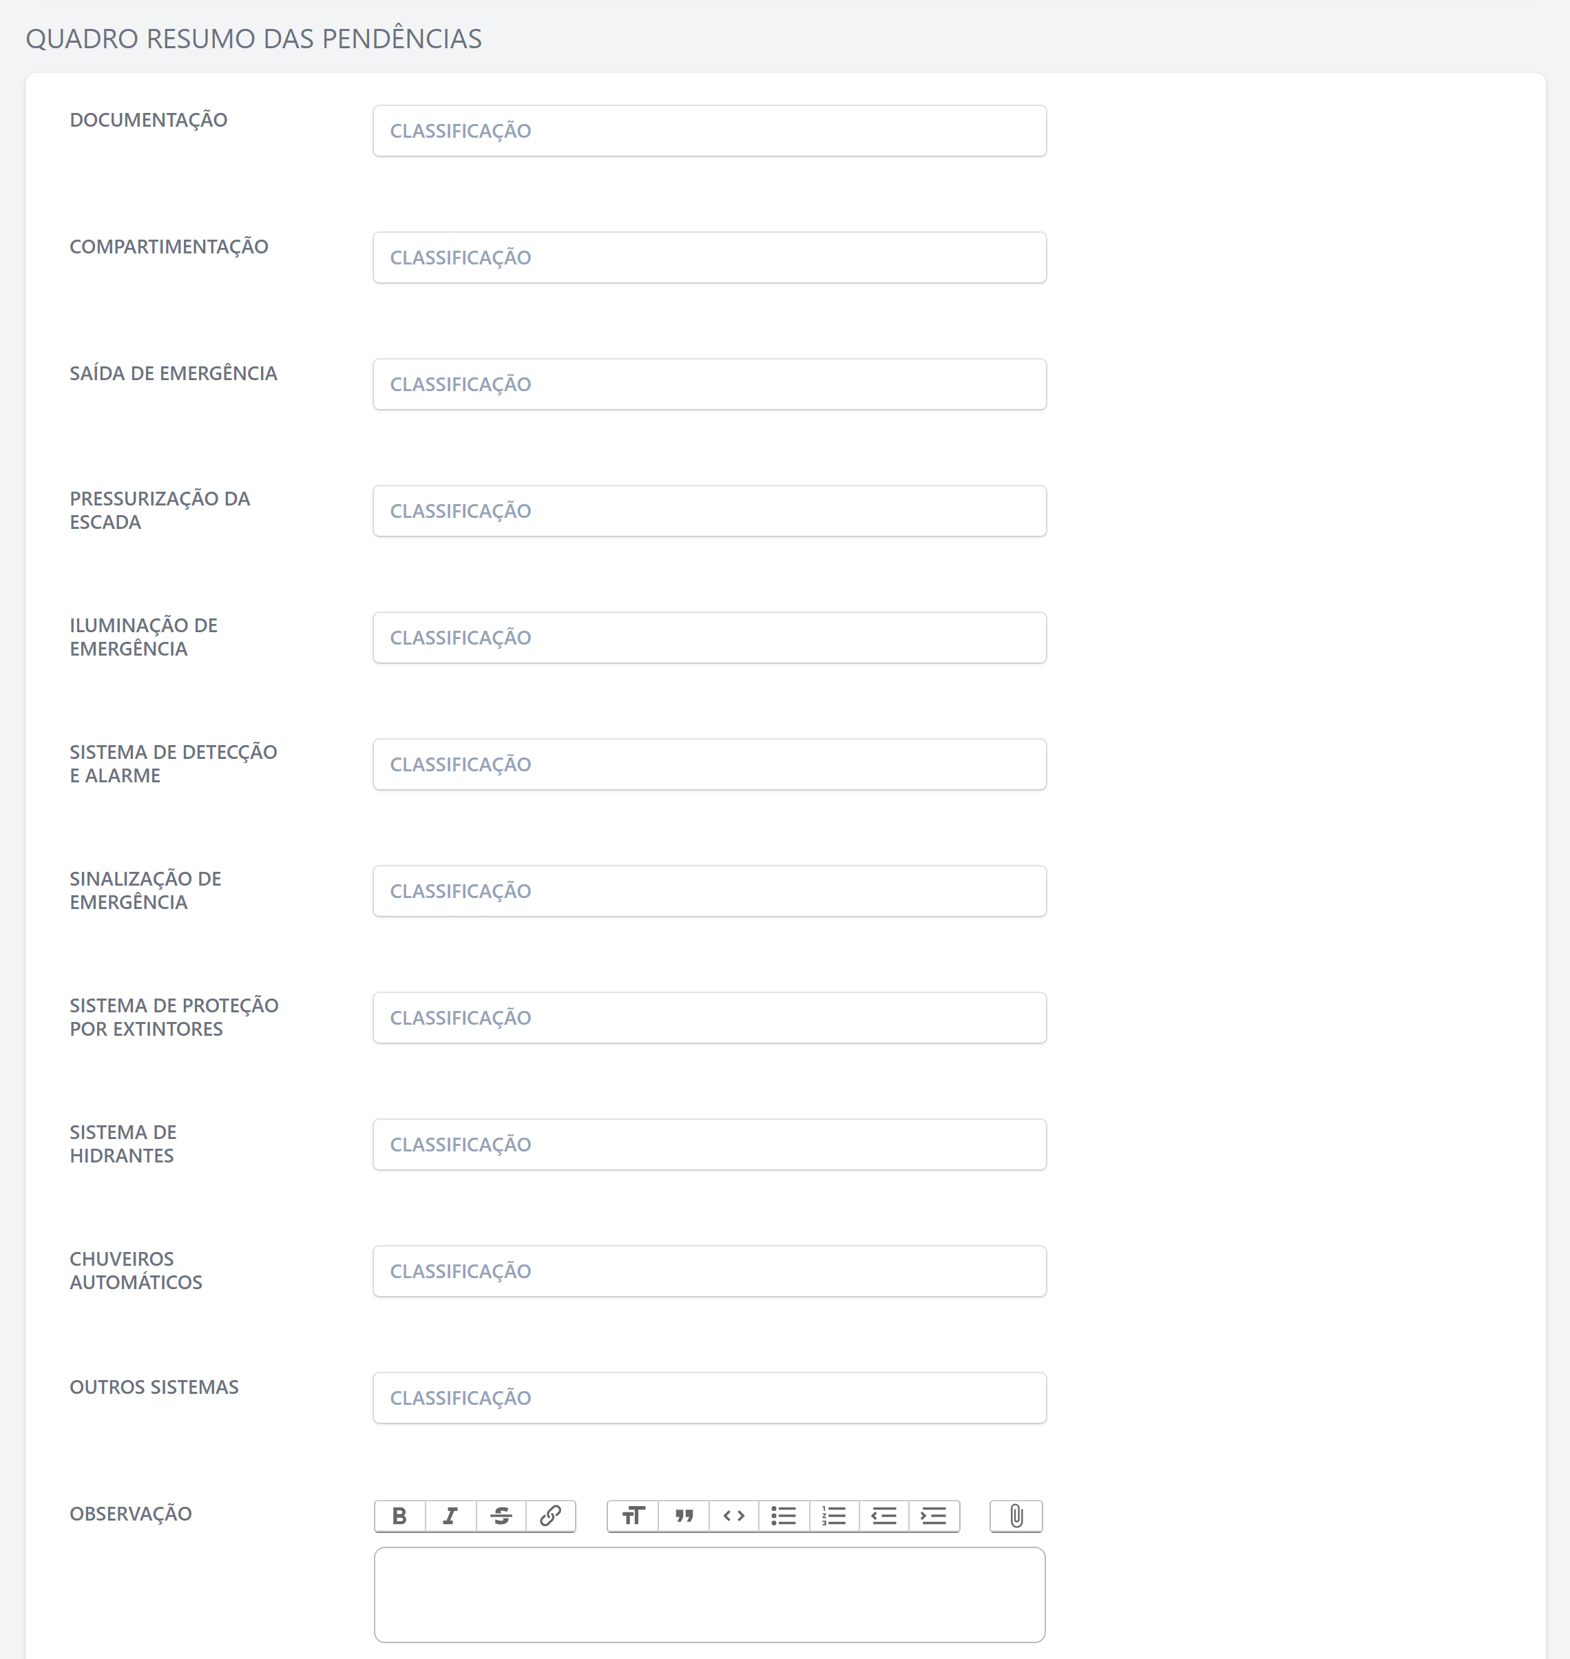The image size is (1570, 1659).
Task: Toggle bold formatting in the Observação editor
Action: point(400,1516)
